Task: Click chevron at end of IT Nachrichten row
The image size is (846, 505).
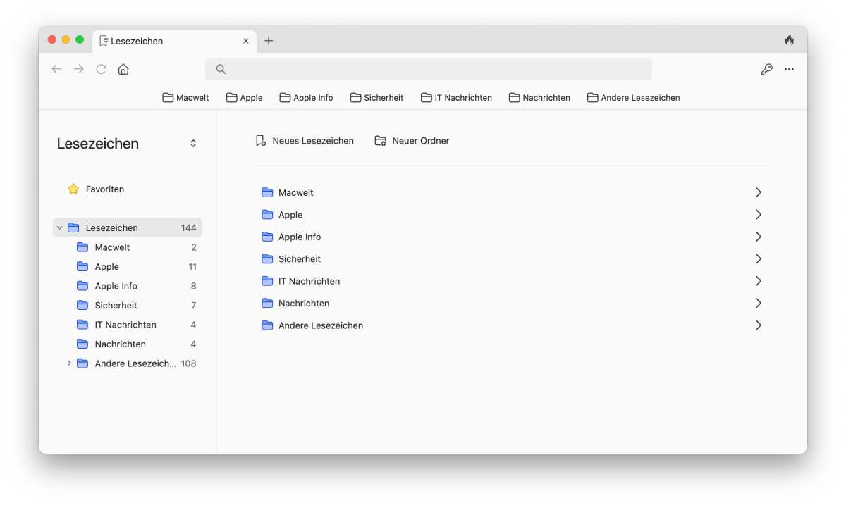Action: 759,281
